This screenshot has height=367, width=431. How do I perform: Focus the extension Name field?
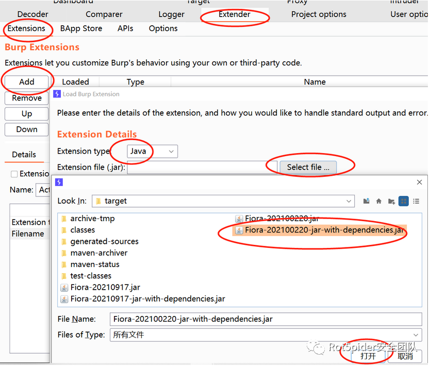43,190
